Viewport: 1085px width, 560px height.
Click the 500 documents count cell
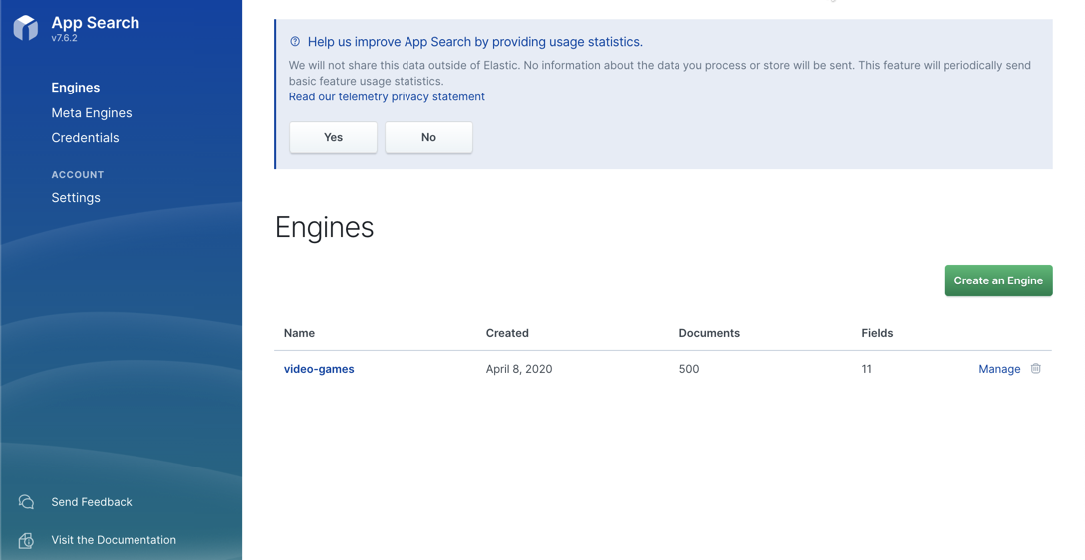click(x=689, y=369)
